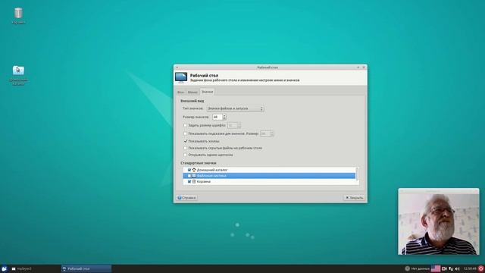The height and width of the screenshot is (273, 485).
Task: Switch to the Меню tab
Action: pos(192,93)
